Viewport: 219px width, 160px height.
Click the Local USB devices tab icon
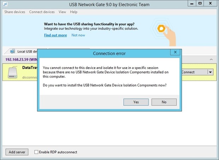click(13, 51)
